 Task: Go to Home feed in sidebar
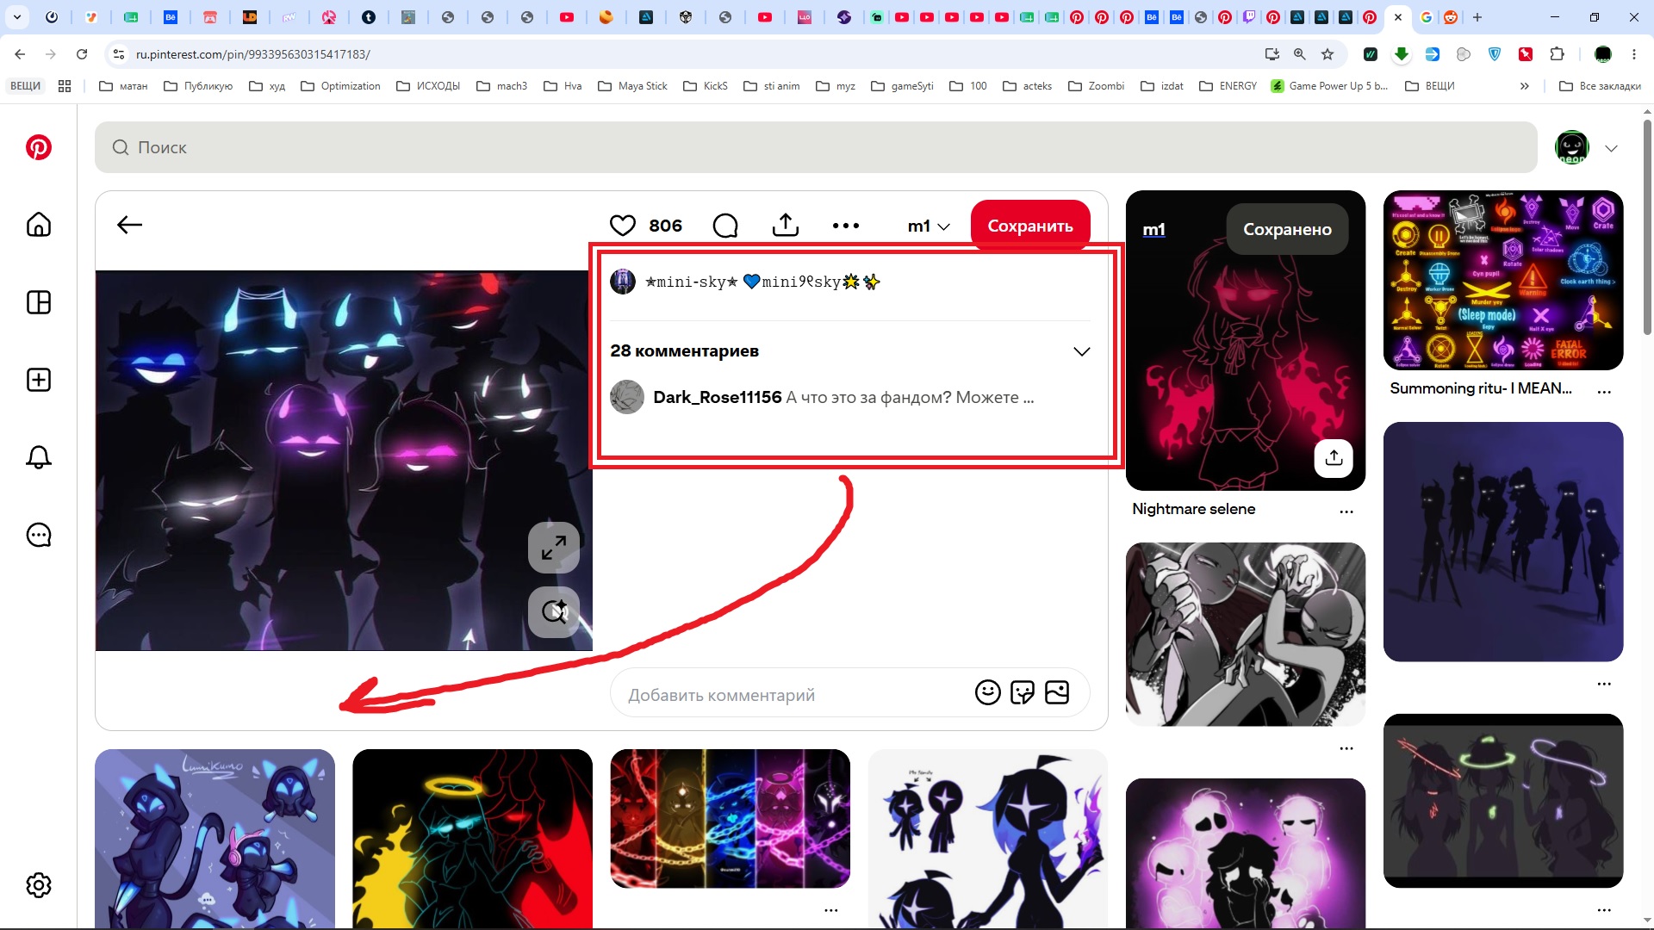point(39,225)
